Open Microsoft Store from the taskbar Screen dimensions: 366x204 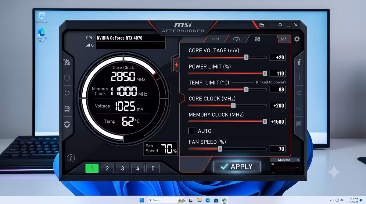point(216,200)
